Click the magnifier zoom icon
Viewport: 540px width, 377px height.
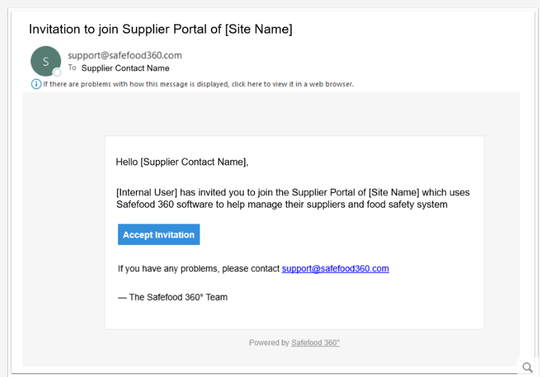click(527, 367)
